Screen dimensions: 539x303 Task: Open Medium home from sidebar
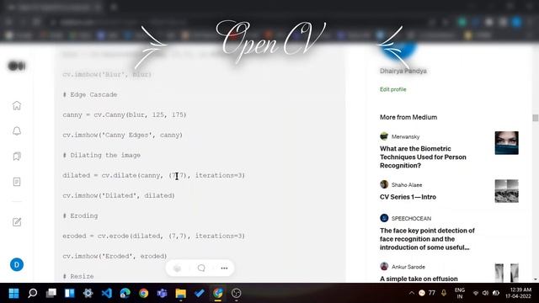pos(17,105)
